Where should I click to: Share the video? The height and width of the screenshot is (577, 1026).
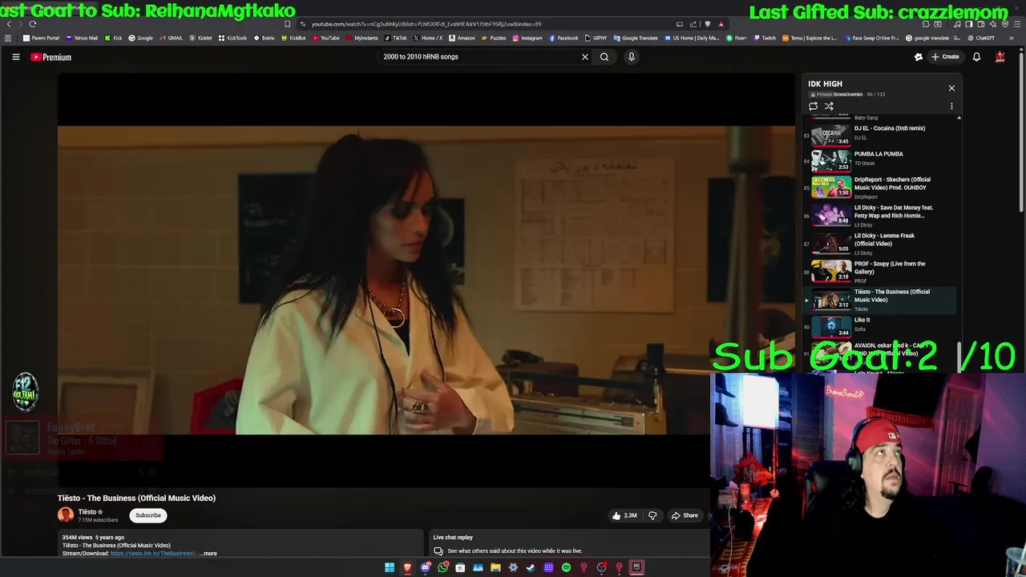685,515
